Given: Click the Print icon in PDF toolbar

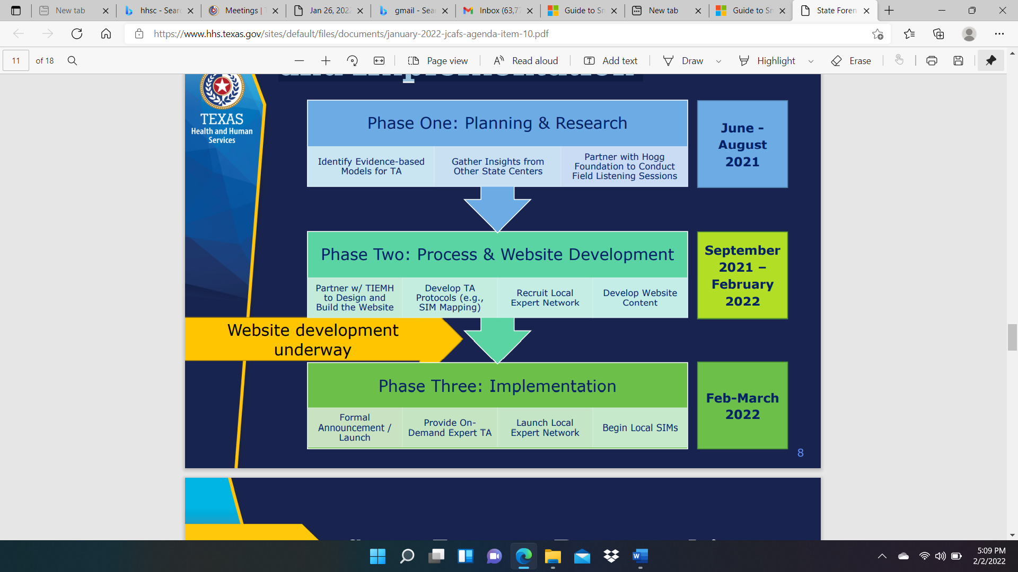Looking at the screenshot, I should click(932, 61).
